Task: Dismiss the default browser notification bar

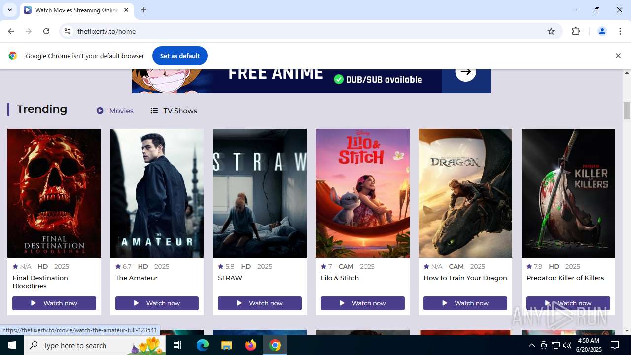Action: click(x=618, y=56)
